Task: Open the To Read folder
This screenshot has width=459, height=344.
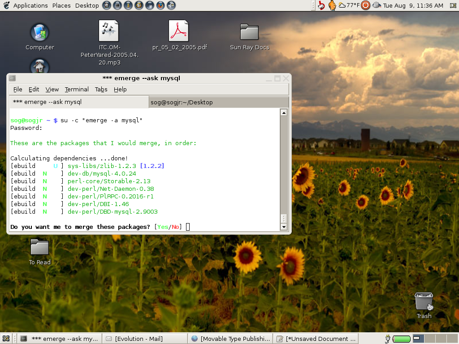Action: point(39,248)
